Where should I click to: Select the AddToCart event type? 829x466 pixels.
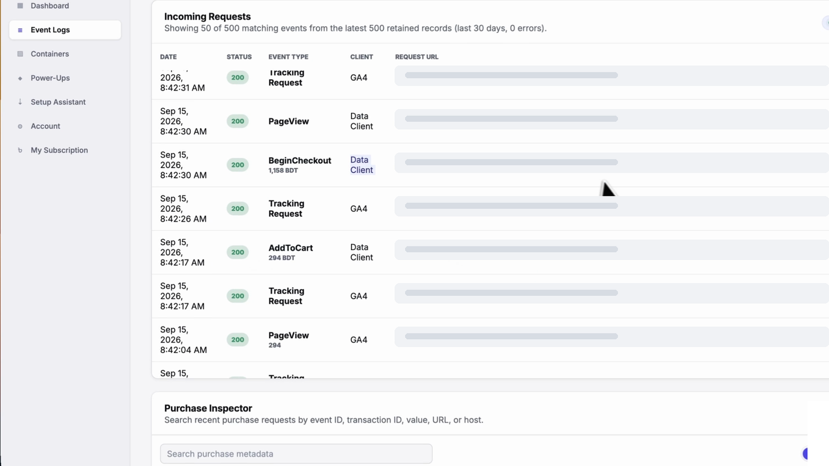pyautogui.click(x=291, y=248)
